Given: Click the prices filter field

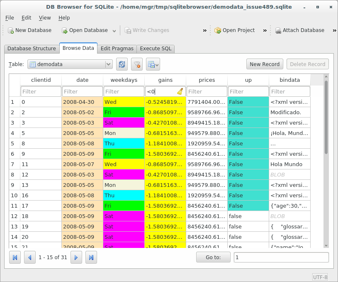Looking at the screenshot, I should [x=207, y=91].
